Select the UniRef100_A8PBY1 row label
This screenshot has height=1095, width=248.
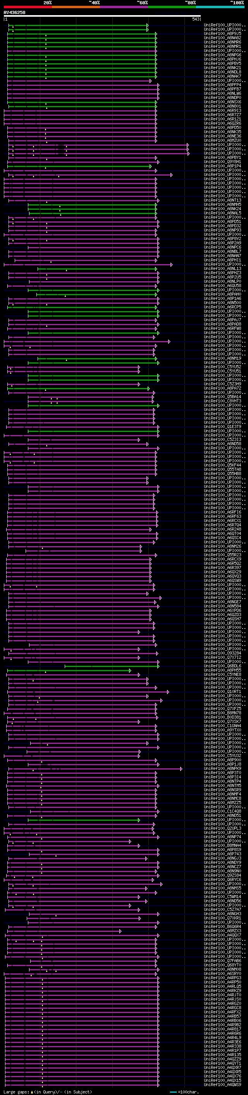tap(222, 158)
